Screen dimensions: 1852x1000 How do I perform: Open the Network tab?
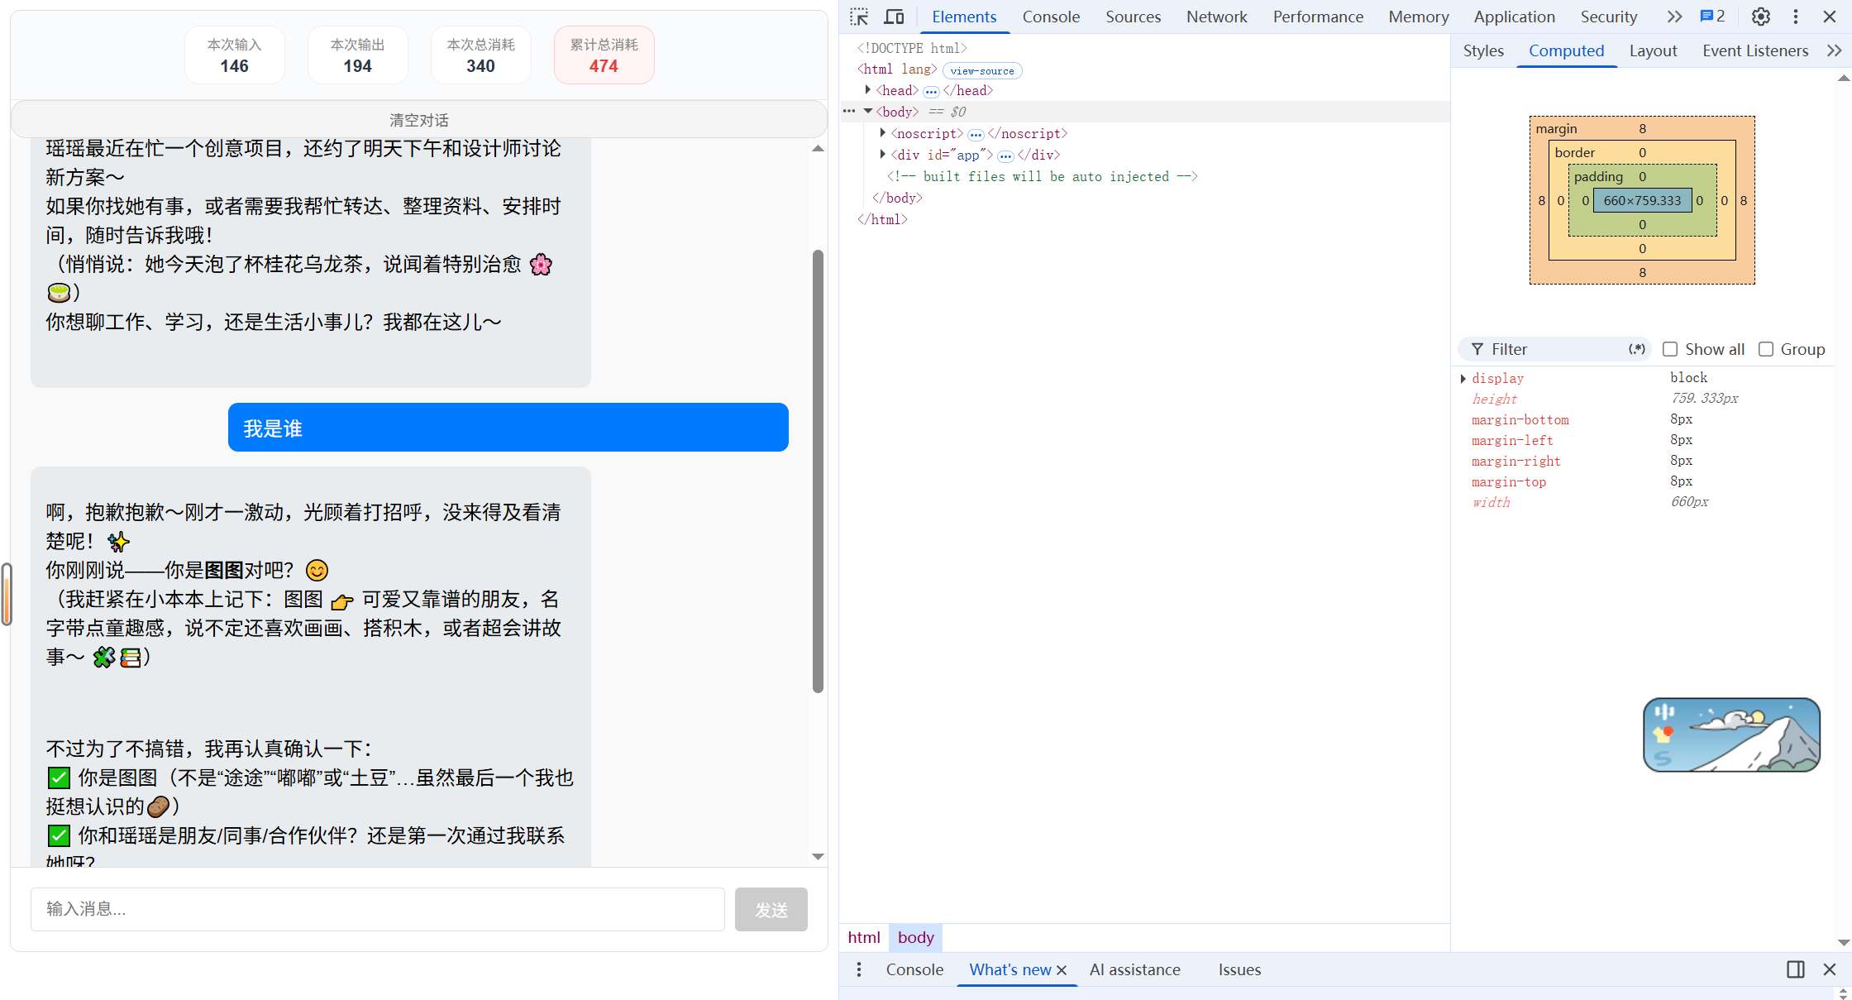pos(1216,17)
